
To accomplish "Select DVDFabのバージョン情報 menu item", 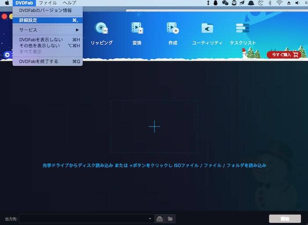I will (x=48, y=11).
